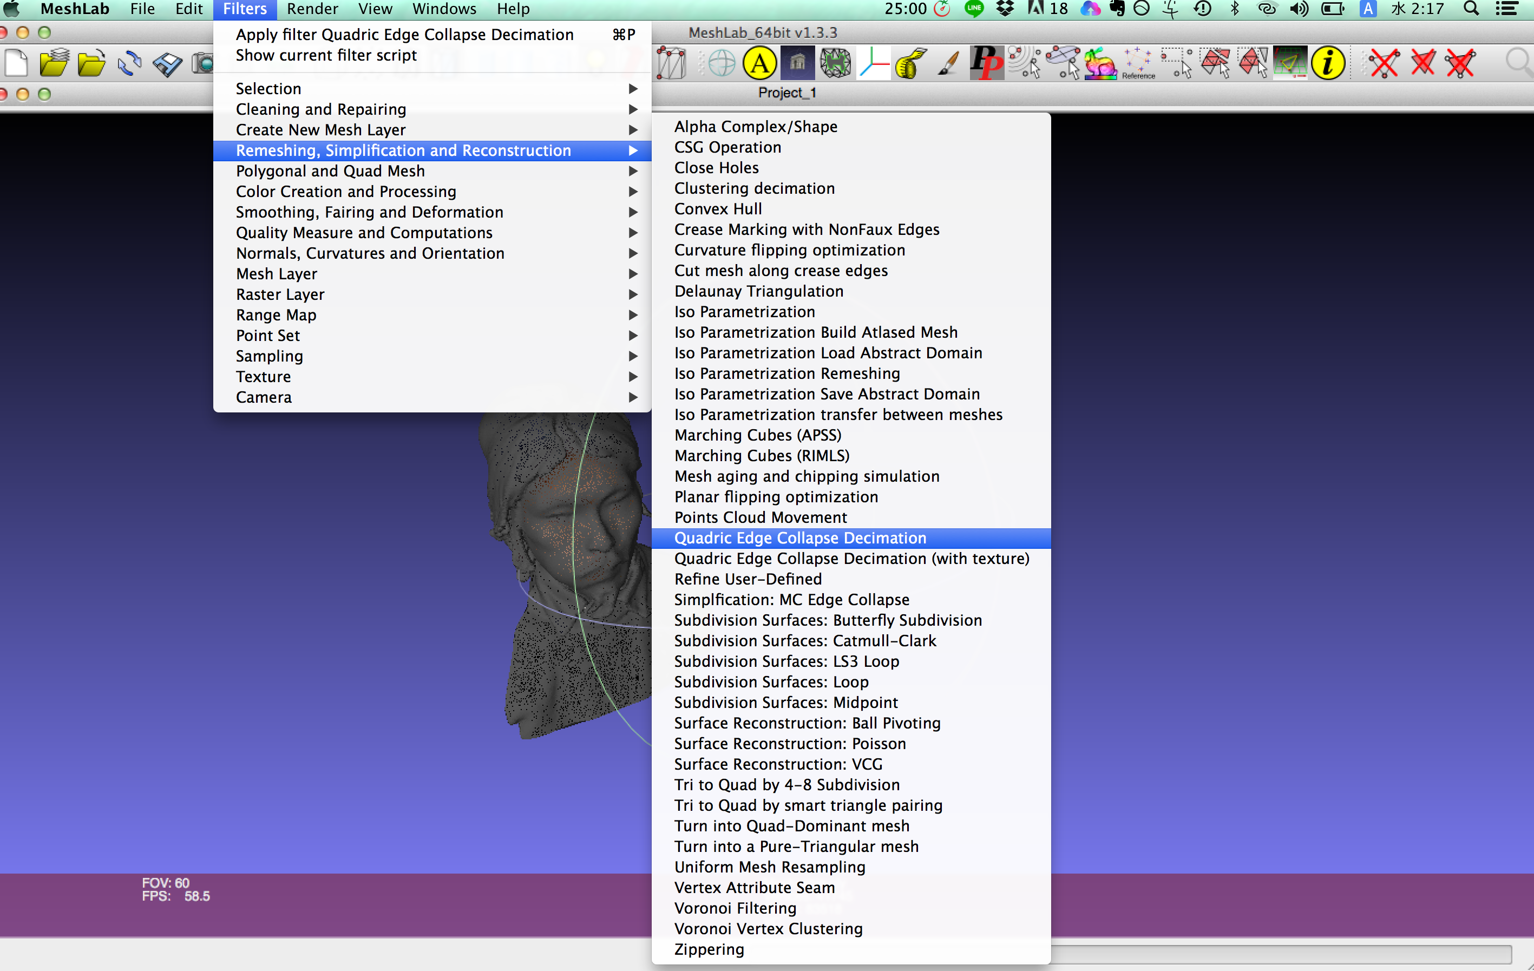This screenshot has height=971, width=1534.
Task: Expand the Create New Mesh Layer submenu
Action: pyautogui.click(x=432, y=129)
